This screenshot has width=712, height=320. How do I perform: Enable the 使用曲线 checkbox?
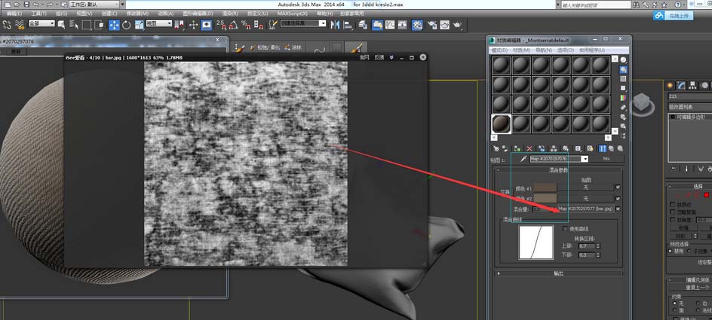click(565, 229)
